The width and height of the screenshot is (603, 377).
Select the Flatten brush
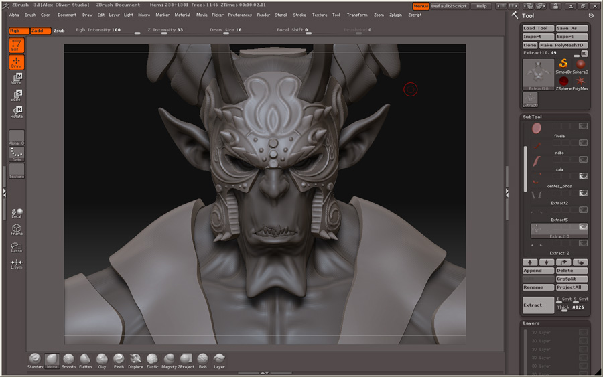pyautogui.click(x=85, y=361)
